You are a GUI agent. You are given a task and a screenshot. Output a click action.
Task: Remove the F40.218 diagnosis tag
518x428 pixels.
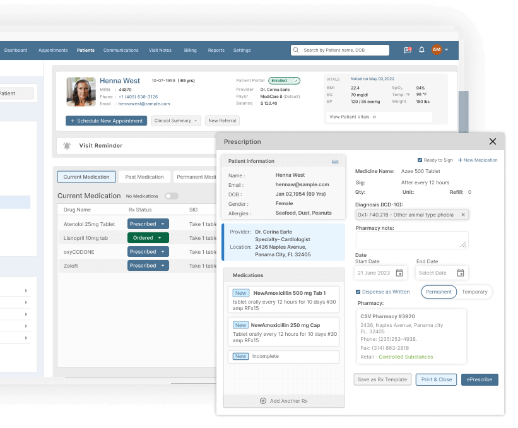click(x=462, y=215)
